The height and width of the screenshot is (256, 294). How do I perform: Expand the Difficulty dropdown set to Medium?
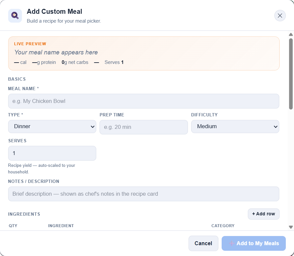235,127
